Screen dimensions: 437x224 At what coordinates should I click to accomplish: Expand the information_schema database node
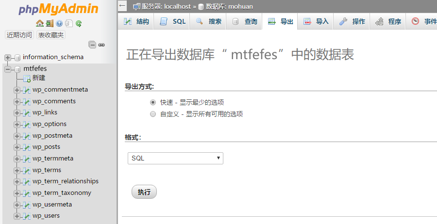(x=8, y=57)
